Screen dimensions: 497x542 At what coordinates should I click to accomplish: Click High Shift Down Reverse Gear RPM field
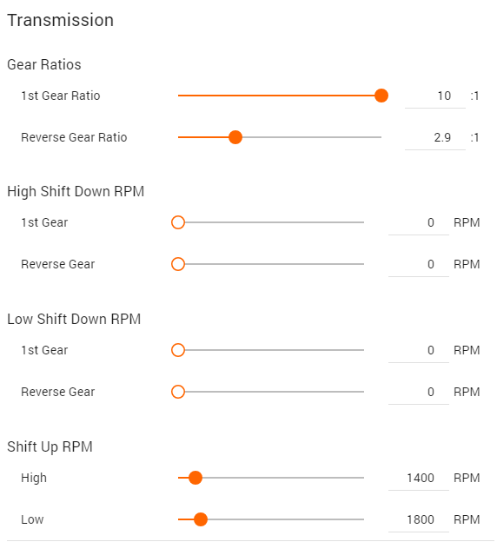coord(419,265)
